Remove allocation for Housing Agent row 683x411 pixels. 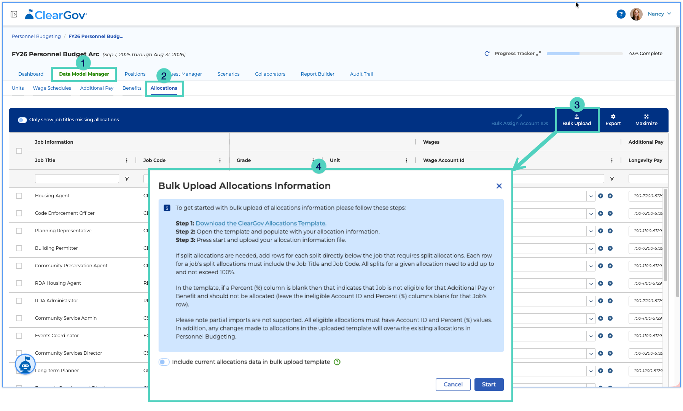pos(610,196)
